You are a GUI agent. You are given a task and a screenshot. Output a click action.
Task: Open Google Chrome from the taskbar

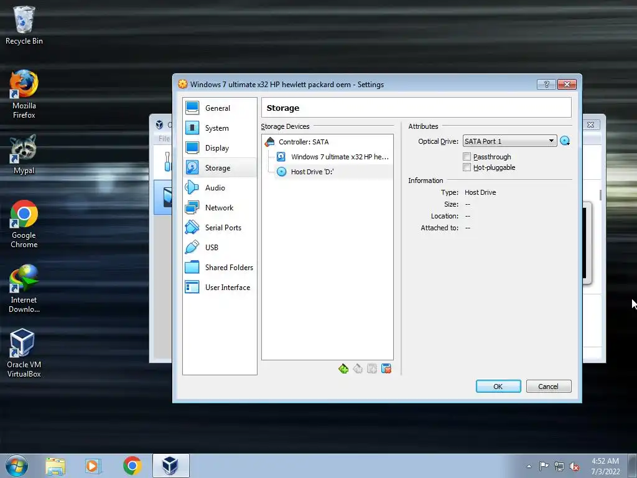coord(132,466)
